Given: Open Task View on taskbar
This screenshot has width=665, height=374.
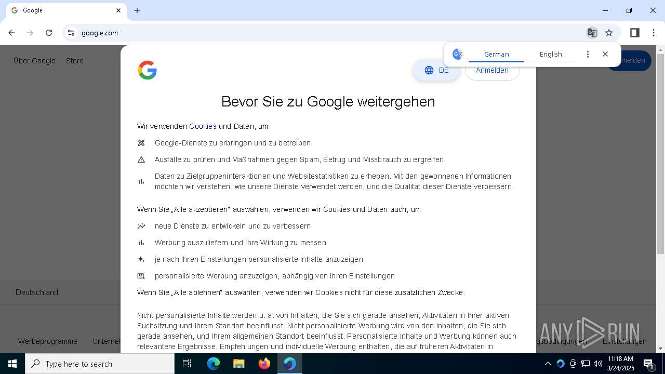Looking at the screenshot, I should (187, 364).
